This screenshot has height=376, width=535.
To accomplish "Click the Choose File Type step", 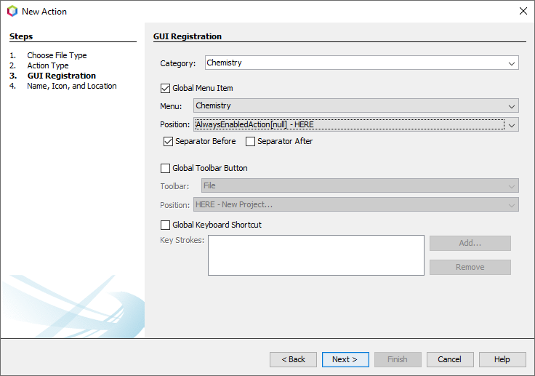I will (x=57, y=55).
